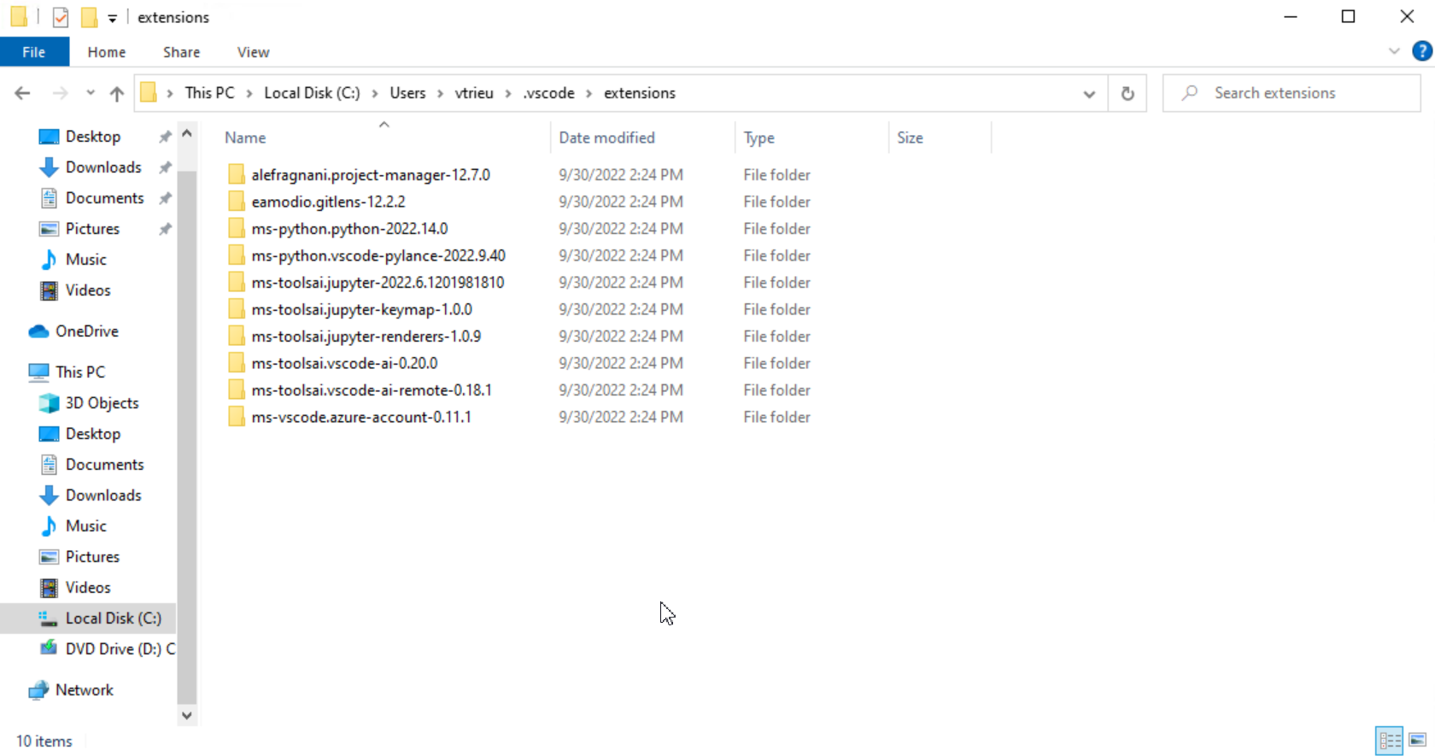Go up one folder level

click(117, 93)
